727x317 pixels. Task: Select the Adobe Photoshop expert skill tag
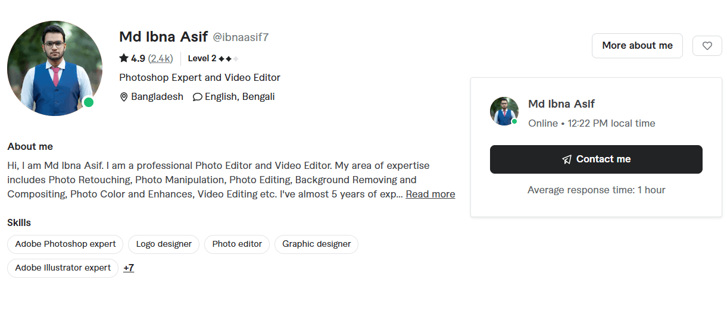[65, 244]
